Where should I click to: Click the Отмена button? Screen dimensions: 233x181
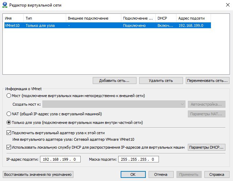point(161,174)
